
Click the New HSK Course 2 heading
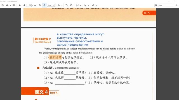tap(43, 42)
